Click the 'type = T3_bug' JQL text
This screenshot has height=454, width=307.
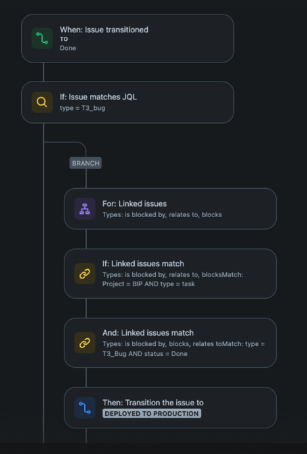[82, 108]
